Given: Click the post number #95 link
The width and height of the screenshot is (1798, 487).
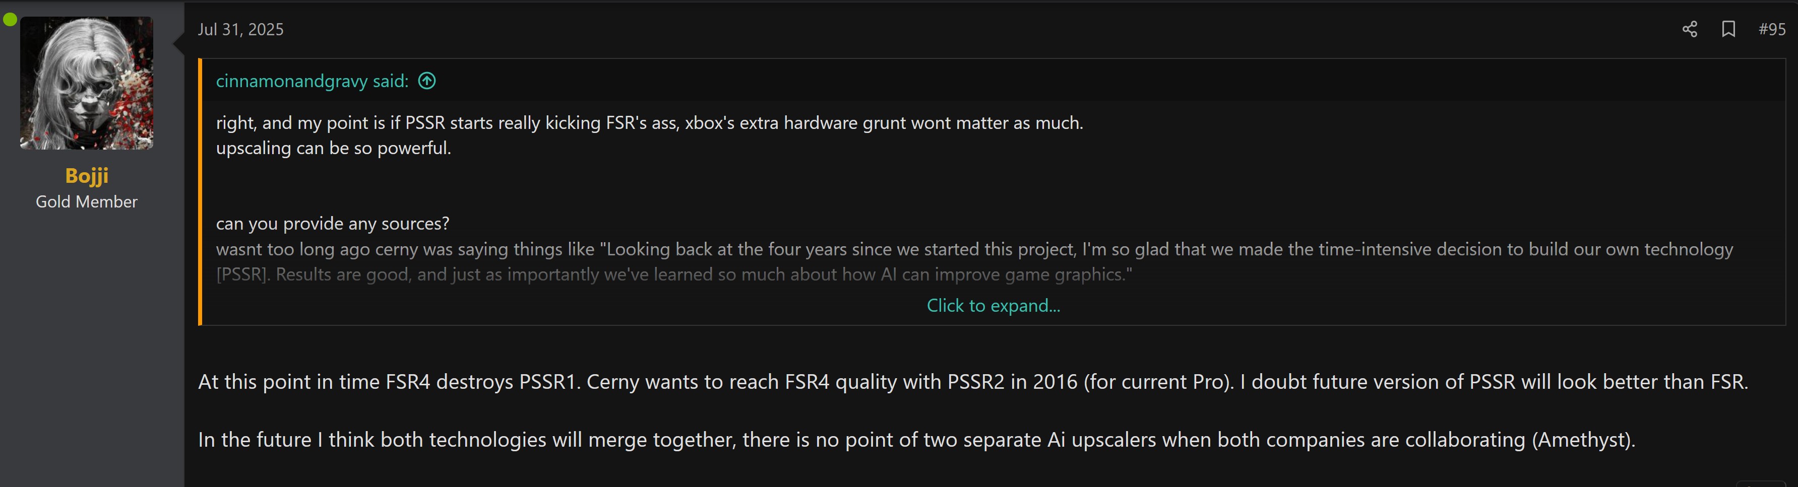Looking at the screenshot, I should (1771, 29).
